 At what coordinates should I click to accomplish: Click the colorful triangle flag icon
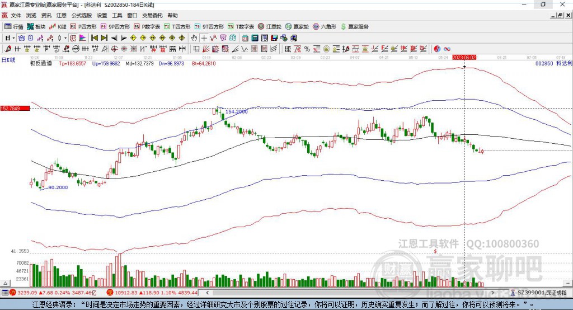click(83, 38)
